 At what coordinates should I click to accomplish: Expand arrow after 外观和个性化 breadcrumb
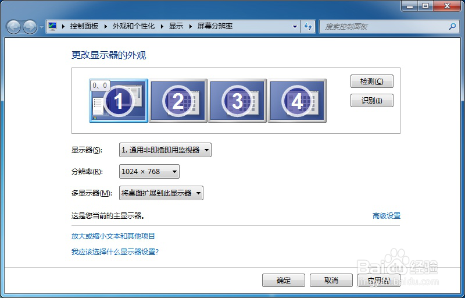tap(162, 26)
